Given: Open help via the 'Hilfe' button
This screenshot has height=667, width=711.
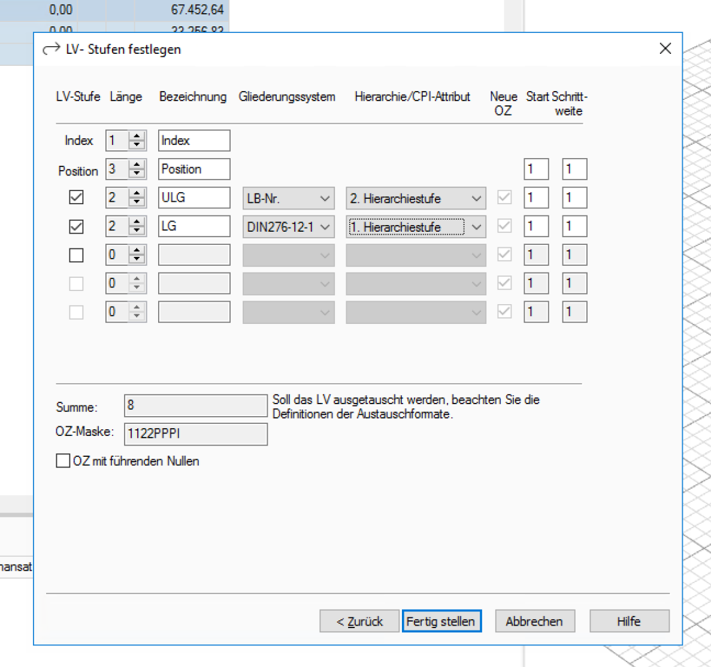Looking at the screenshot, I should pyautogui.click(x=629, y=621).
